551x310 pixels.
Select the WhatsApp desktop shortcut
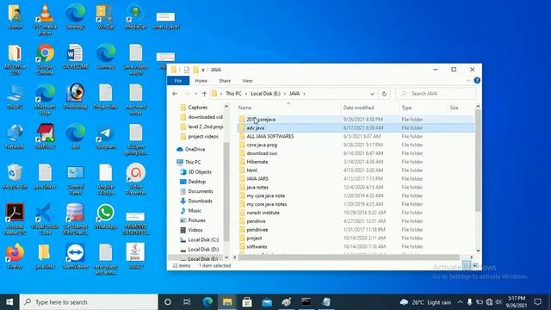point(105,216)
